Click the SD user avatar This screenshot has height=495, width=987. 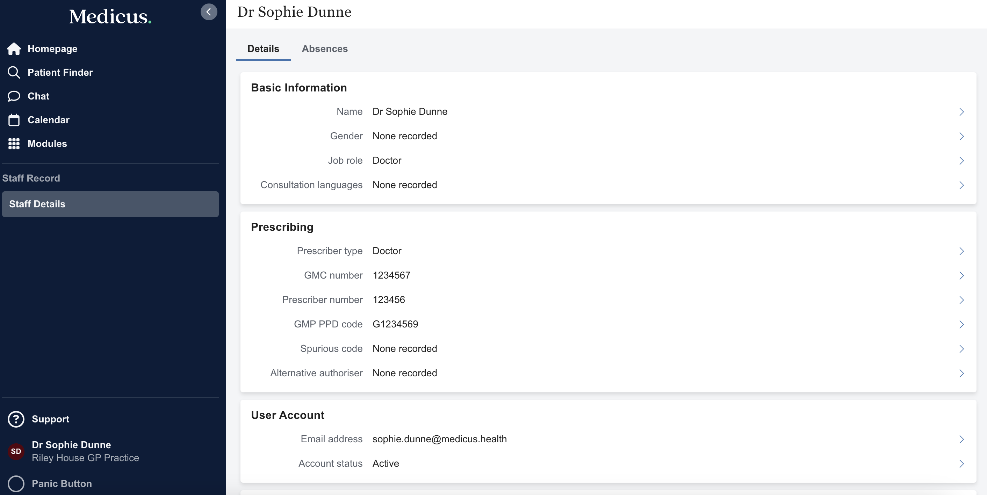pyautogui.click(x=16, y=451)
